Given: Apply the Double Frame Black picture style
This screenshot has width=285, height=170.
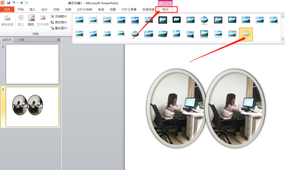Looking at the screenshot, I should [163, 20].
